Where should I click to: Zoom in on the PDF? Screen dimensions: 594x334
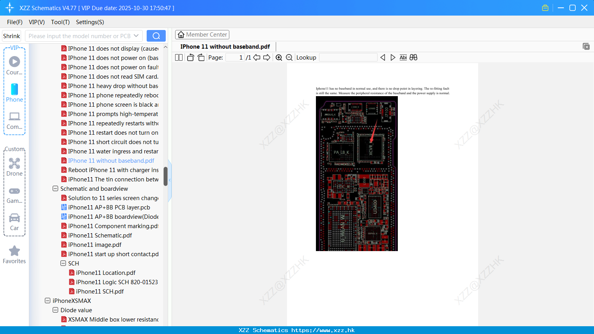[279, 58]
